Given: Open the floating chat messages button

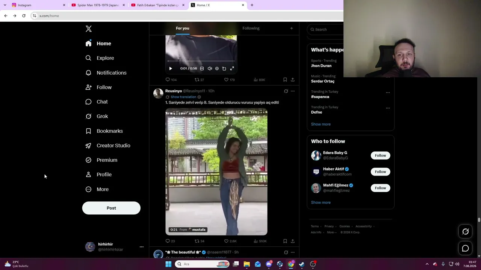Looking at the screenshot, I should point(465,248).
